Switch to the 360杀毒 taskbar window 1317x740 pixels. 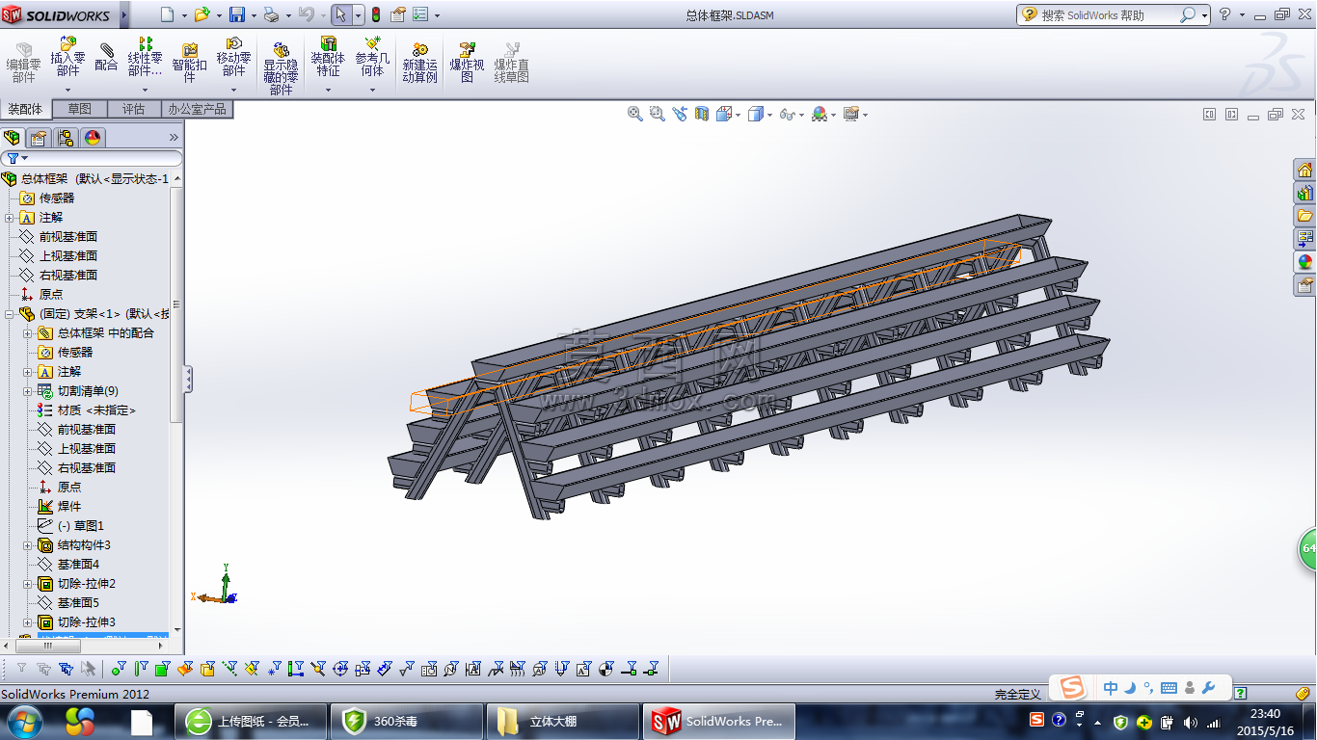(406, 721)
